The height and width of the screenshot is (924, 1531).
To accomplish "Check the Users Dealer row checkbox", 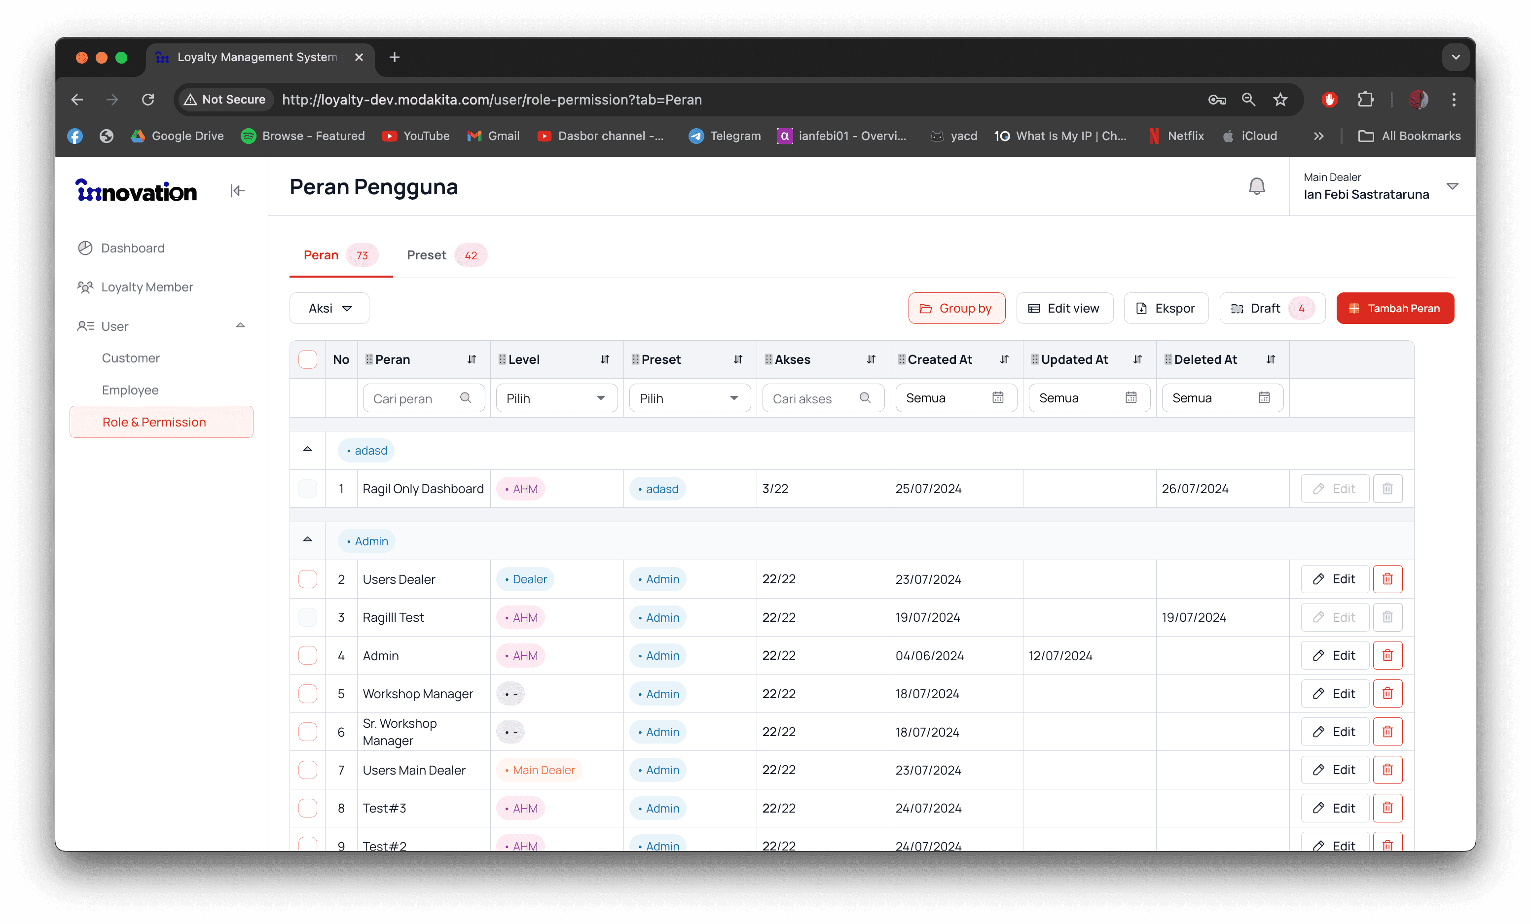I will pos(308,579).
